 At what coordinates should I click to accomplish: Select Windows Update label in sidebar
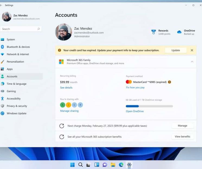pyautogui.click(x=17, y=113)
